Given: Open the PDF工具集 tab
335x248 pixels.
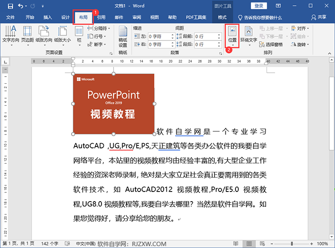Looking at the screenshot, I should pos(196,17).
